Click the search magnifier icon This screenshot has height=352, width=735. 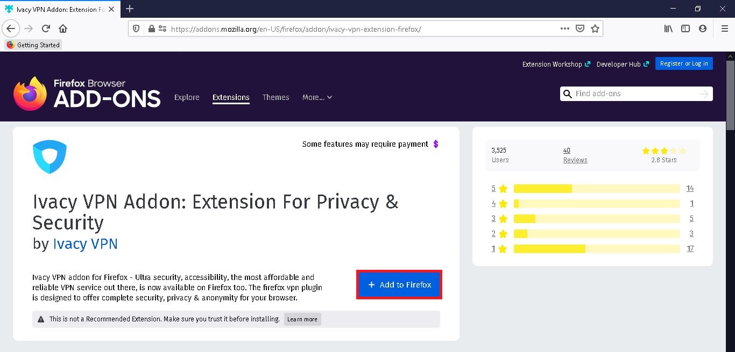tap(567, 94)
